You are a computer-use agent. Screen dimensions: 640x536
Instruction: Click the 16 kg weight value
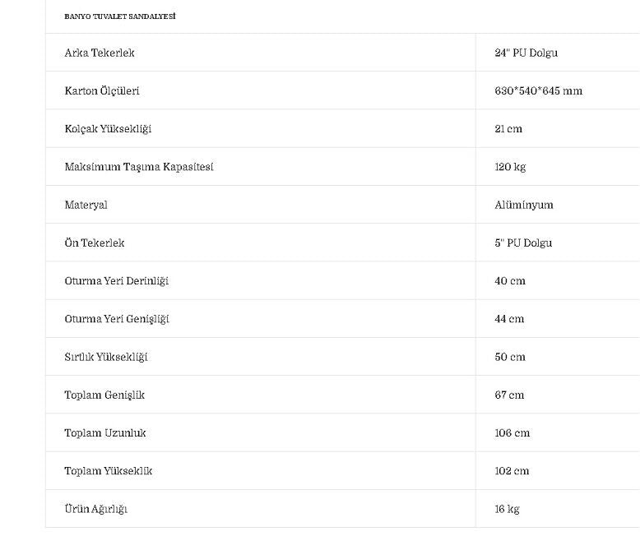[507, 509]
